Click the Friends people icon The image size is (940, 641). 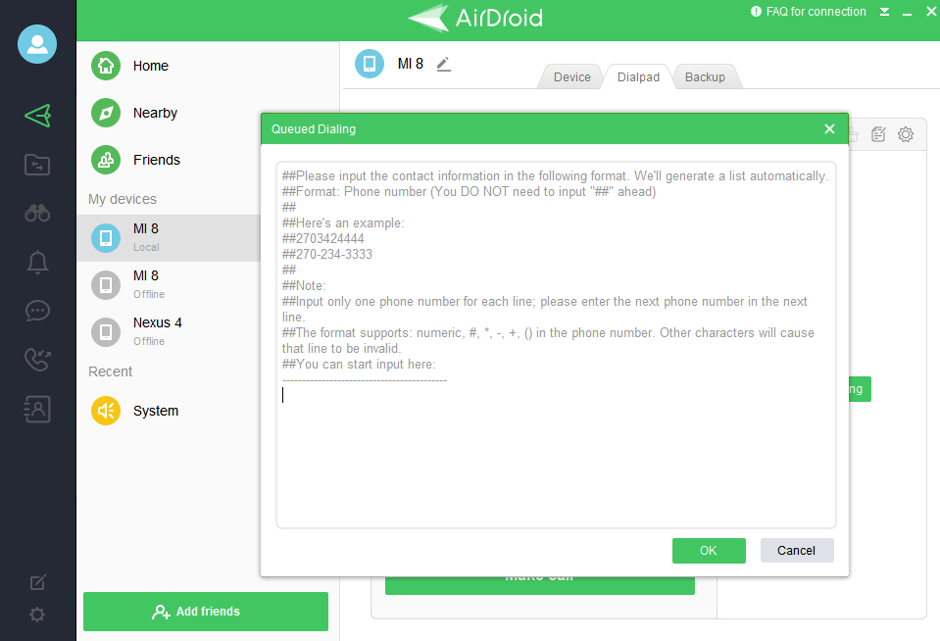106,160
